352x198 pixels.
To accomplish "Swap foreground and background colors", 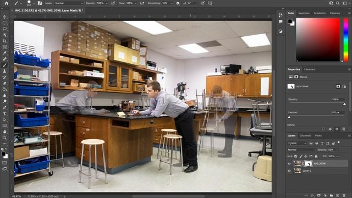I will [x=6, y=149].
